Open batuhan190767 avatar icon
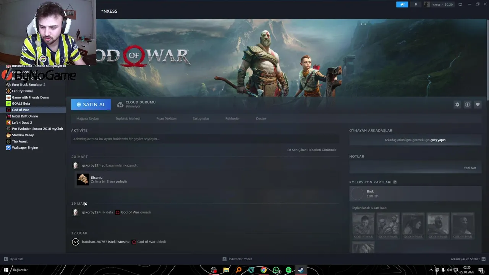This screenshot has width=489, height=275. [76, 242]
